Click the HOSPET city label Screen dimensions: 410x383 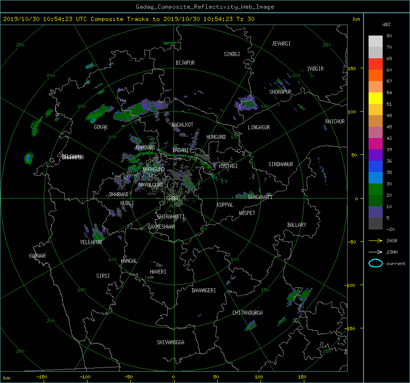pyautogui.click(x=247, y=213)
